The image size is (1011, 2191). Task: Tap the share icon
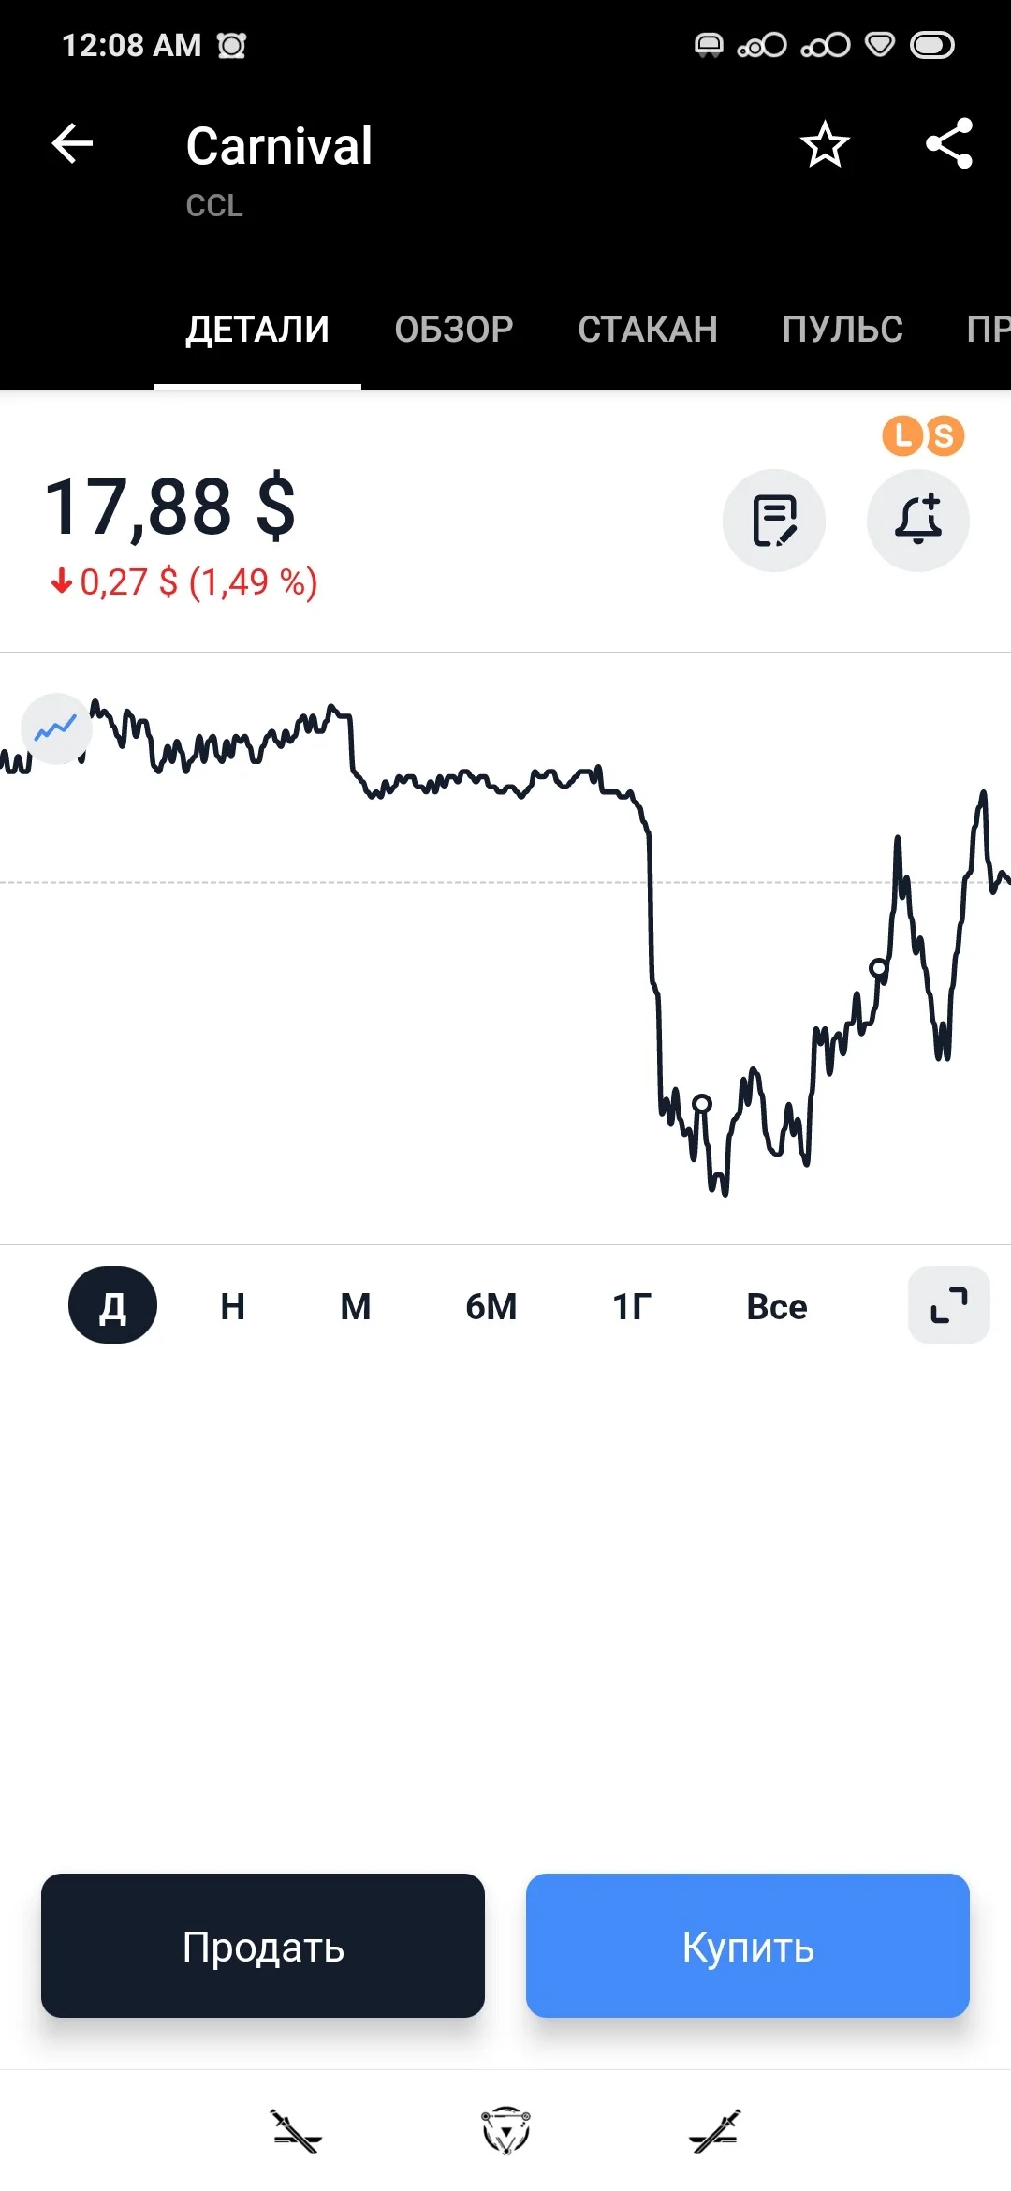(x=949, y=144)
